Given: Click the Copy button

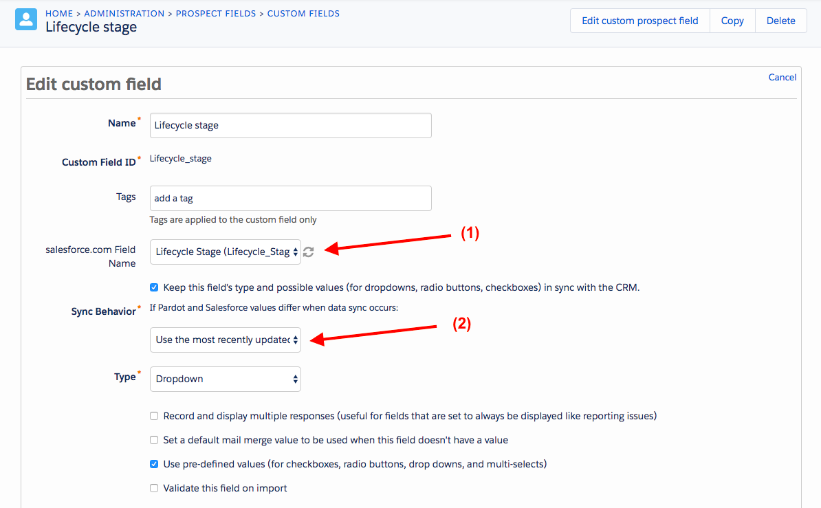Looking at the screenshot, I should coord(732,21).
